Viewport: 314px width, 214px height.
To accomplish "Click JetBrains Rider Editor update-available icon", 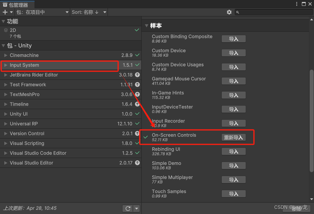I will click(x=137, y=75).
